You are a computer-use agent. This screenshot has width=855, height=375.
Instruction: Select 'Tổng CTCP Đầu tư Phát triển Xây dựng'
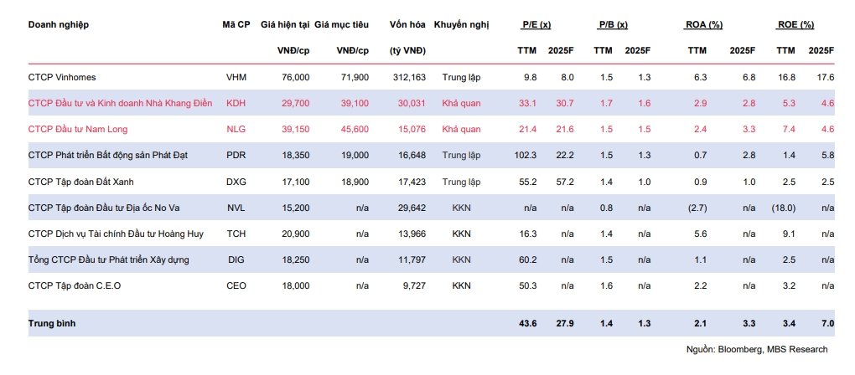tap(108, 259)
